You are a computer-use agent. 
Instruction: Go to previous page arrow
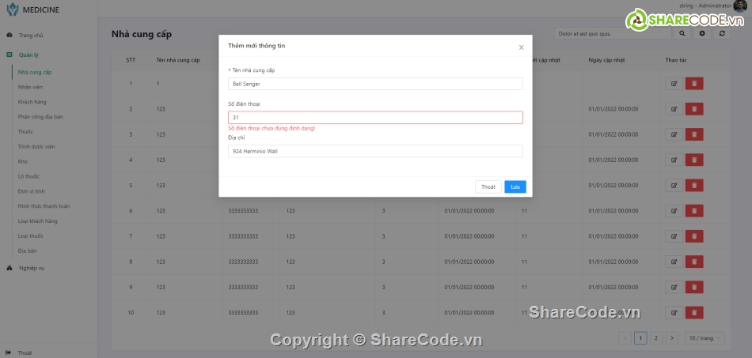pos(625,338)
